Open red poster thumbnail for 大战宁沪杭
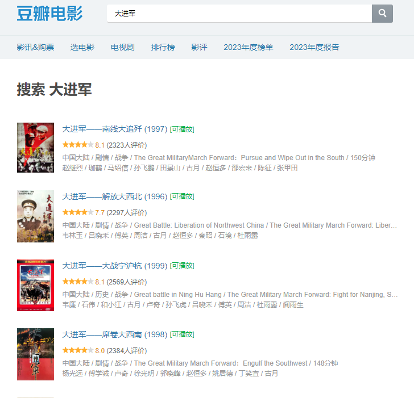414x398 pixels. tap(35, 285)
